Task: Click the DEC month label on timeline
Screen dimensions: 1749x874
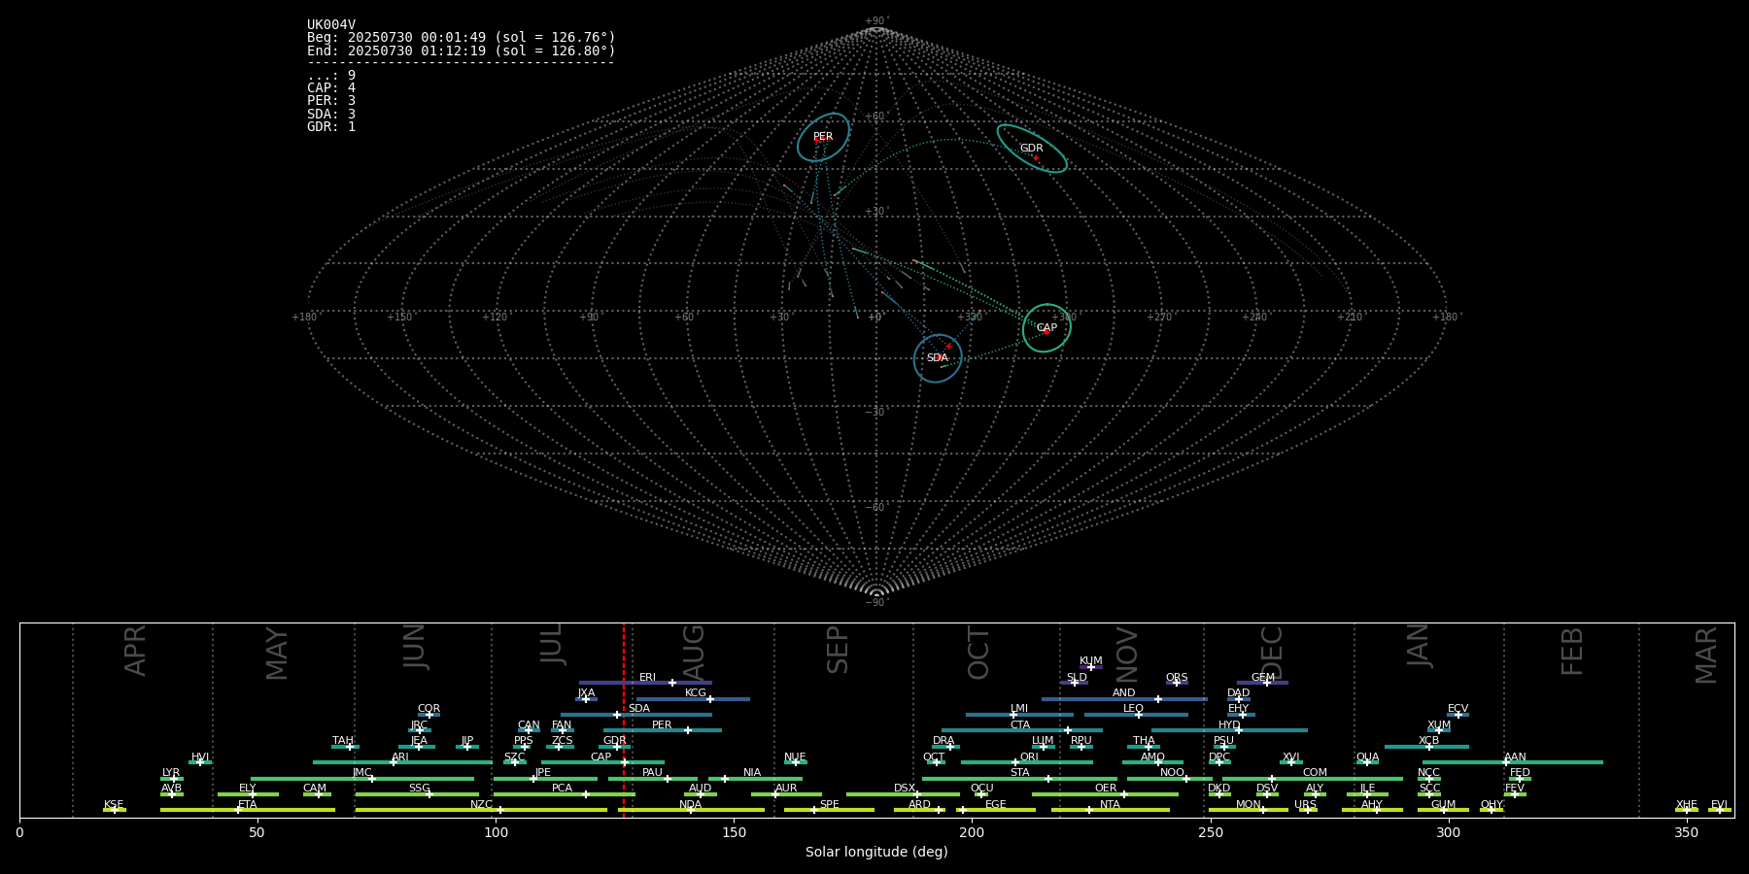Action: pos(1272,653)
